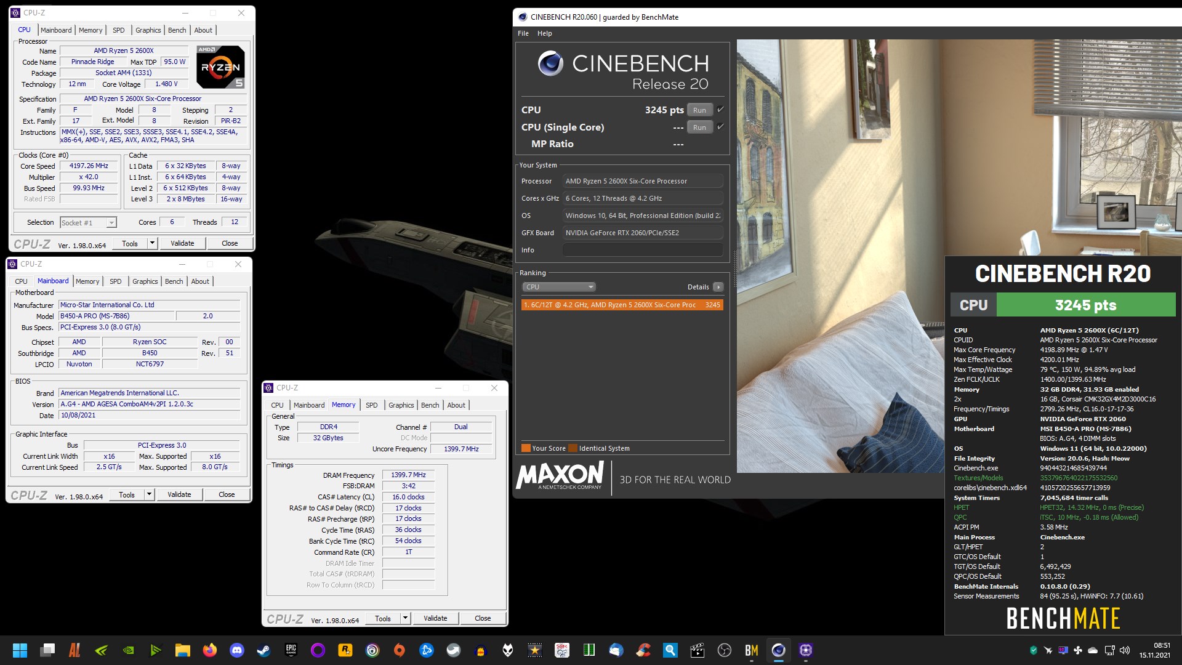
Task: Open Discord from the taskbar
Action: pyautogui.click(x=237, y=650)
